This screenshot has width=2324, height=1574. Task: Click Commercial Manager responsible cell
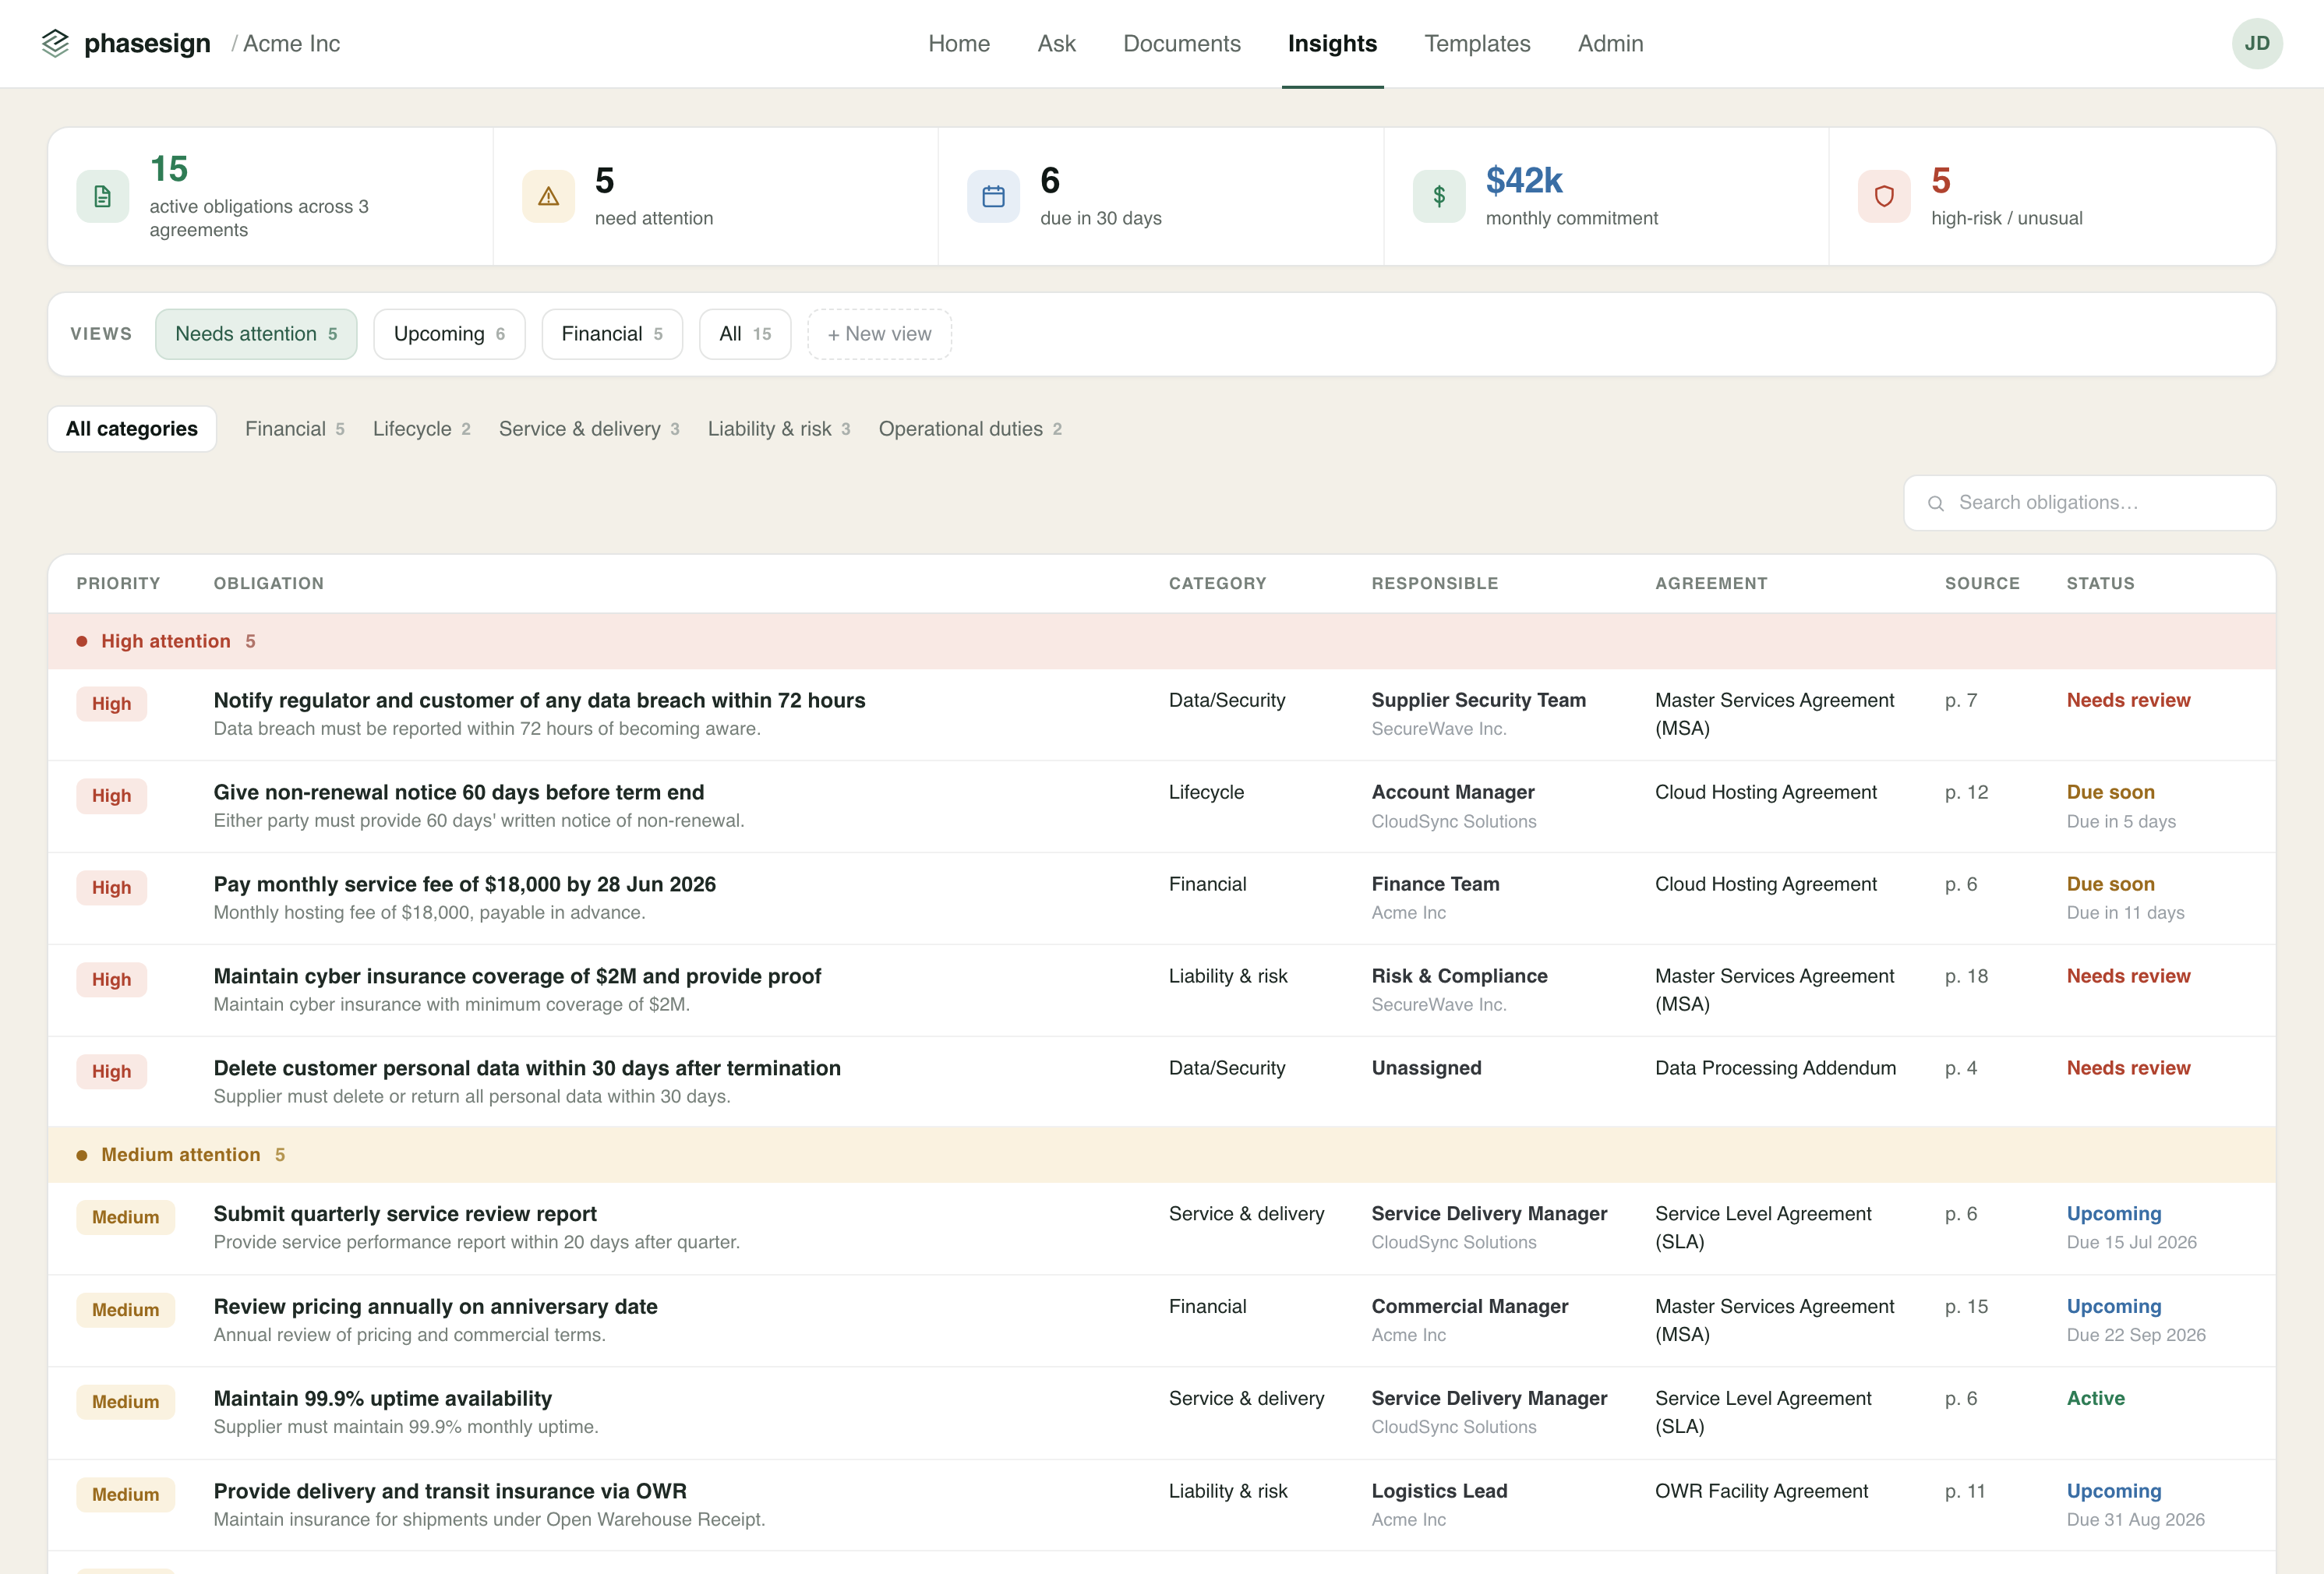pyautogui.click(x=1469, y=1307)
